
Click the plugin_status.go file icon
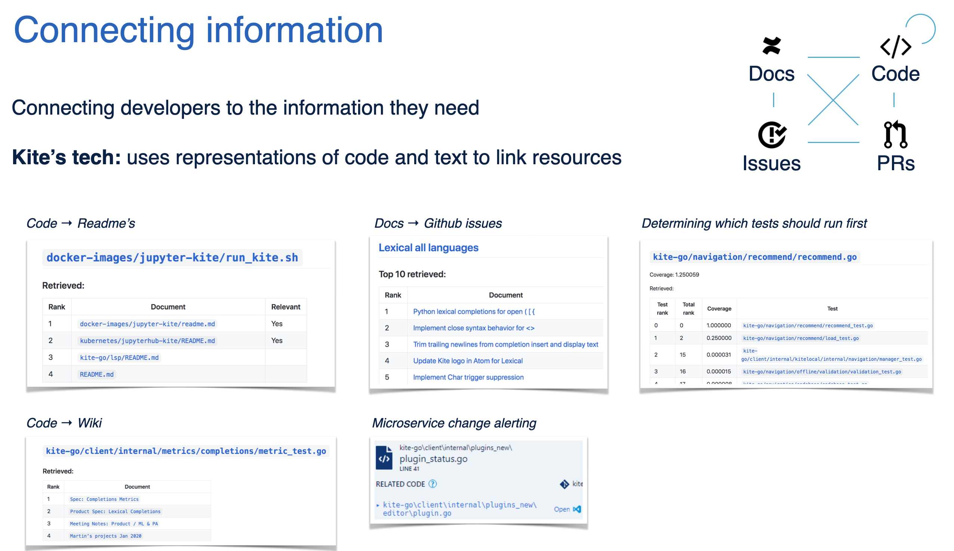pyautogui.click(x=384, y=458)
